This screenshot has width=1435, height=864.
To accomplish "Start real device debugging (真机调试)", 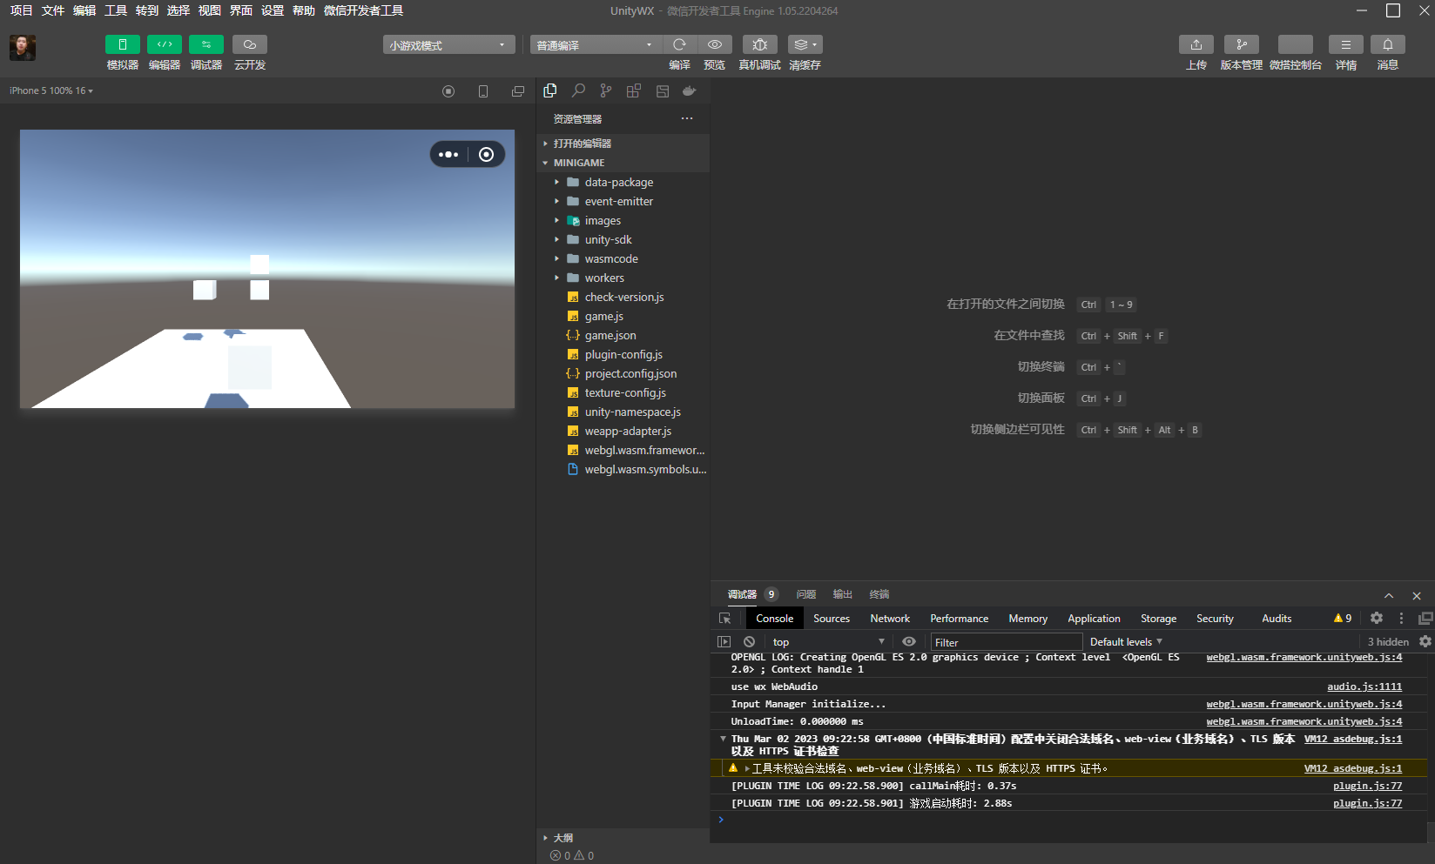I will pyautogui.click(x=760, y=44).
